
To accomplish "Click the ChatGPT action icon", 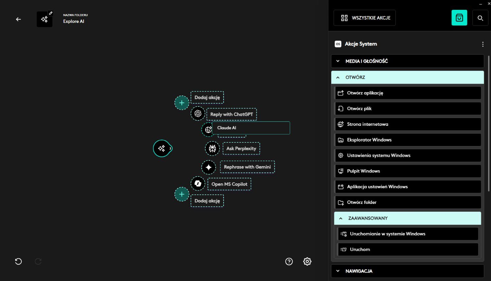I will coord(198,113).
